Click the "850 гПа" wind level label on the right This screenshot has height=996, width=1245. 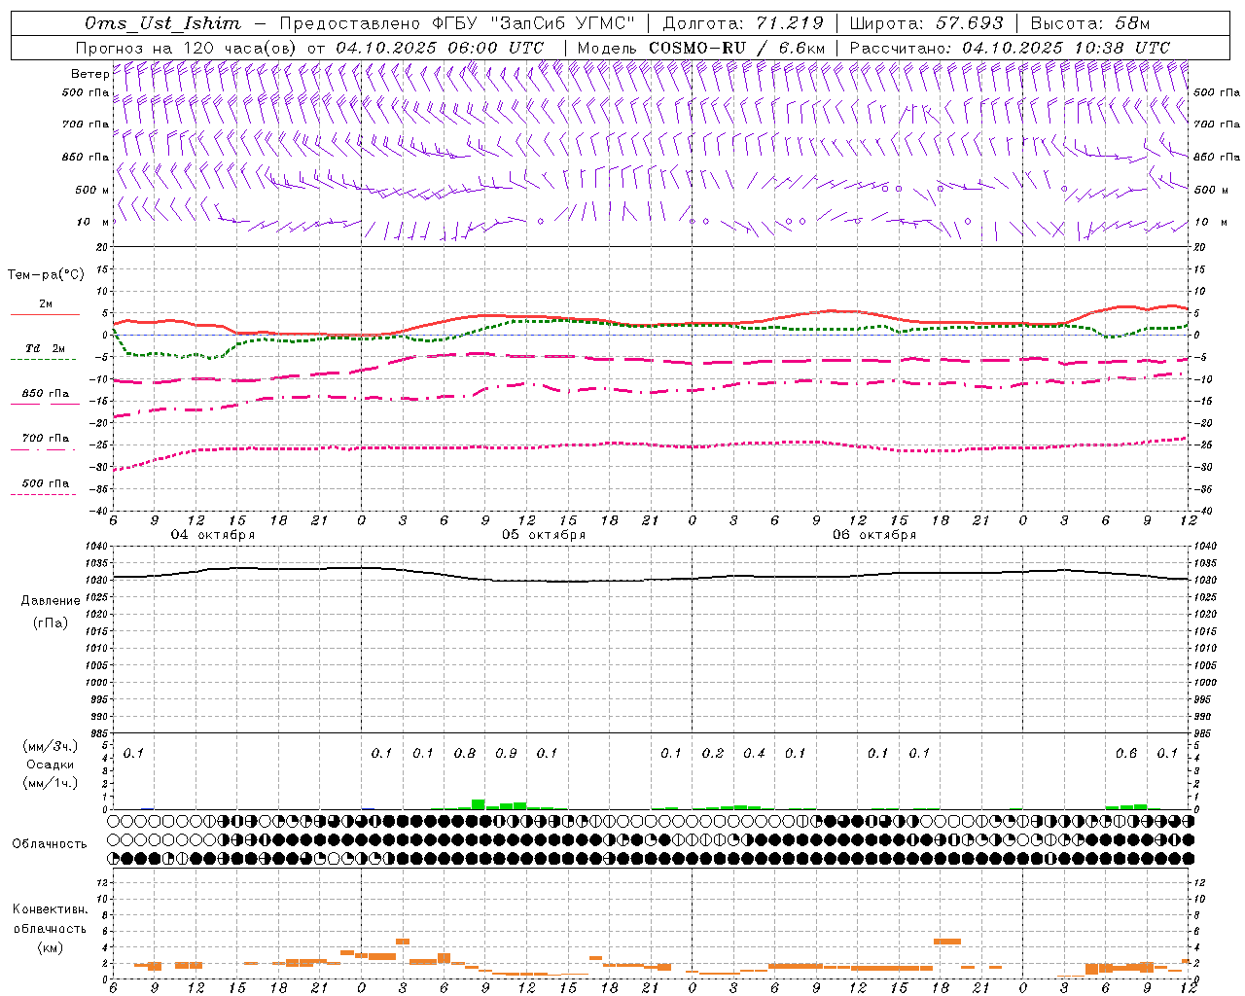point(1217,157)
